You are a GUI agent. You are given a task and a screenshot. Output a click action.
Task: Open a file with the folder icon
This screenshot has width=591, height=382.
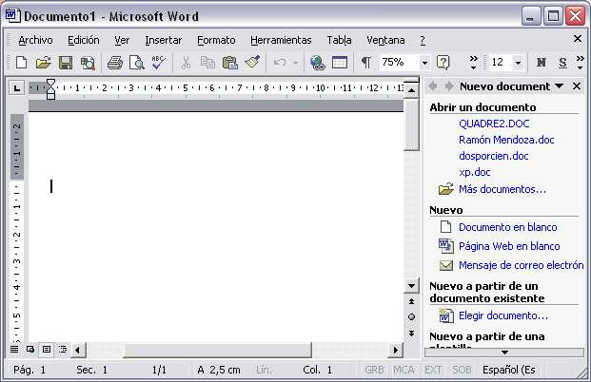(44, 62)
